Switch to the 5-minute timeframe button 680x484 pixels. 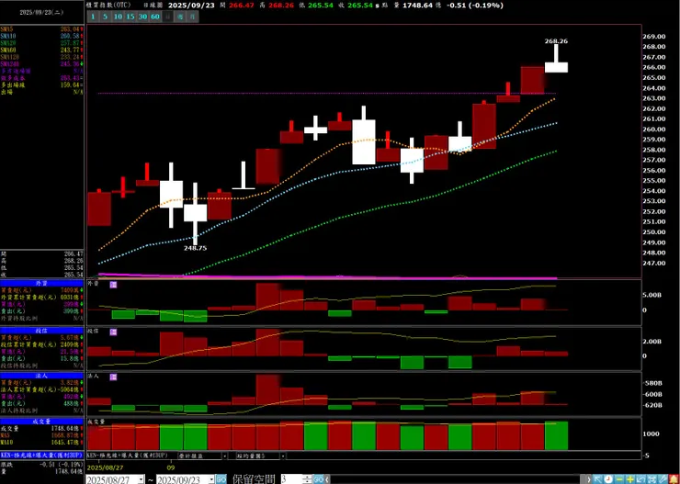click(105, 17)
